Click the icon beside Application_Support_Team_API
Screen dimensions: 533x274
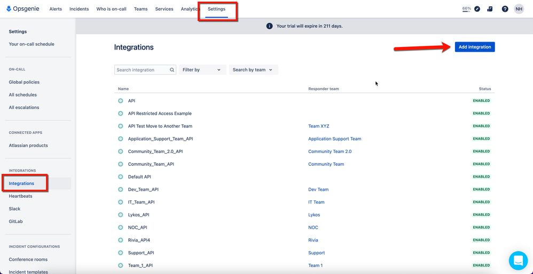(120, 139)
